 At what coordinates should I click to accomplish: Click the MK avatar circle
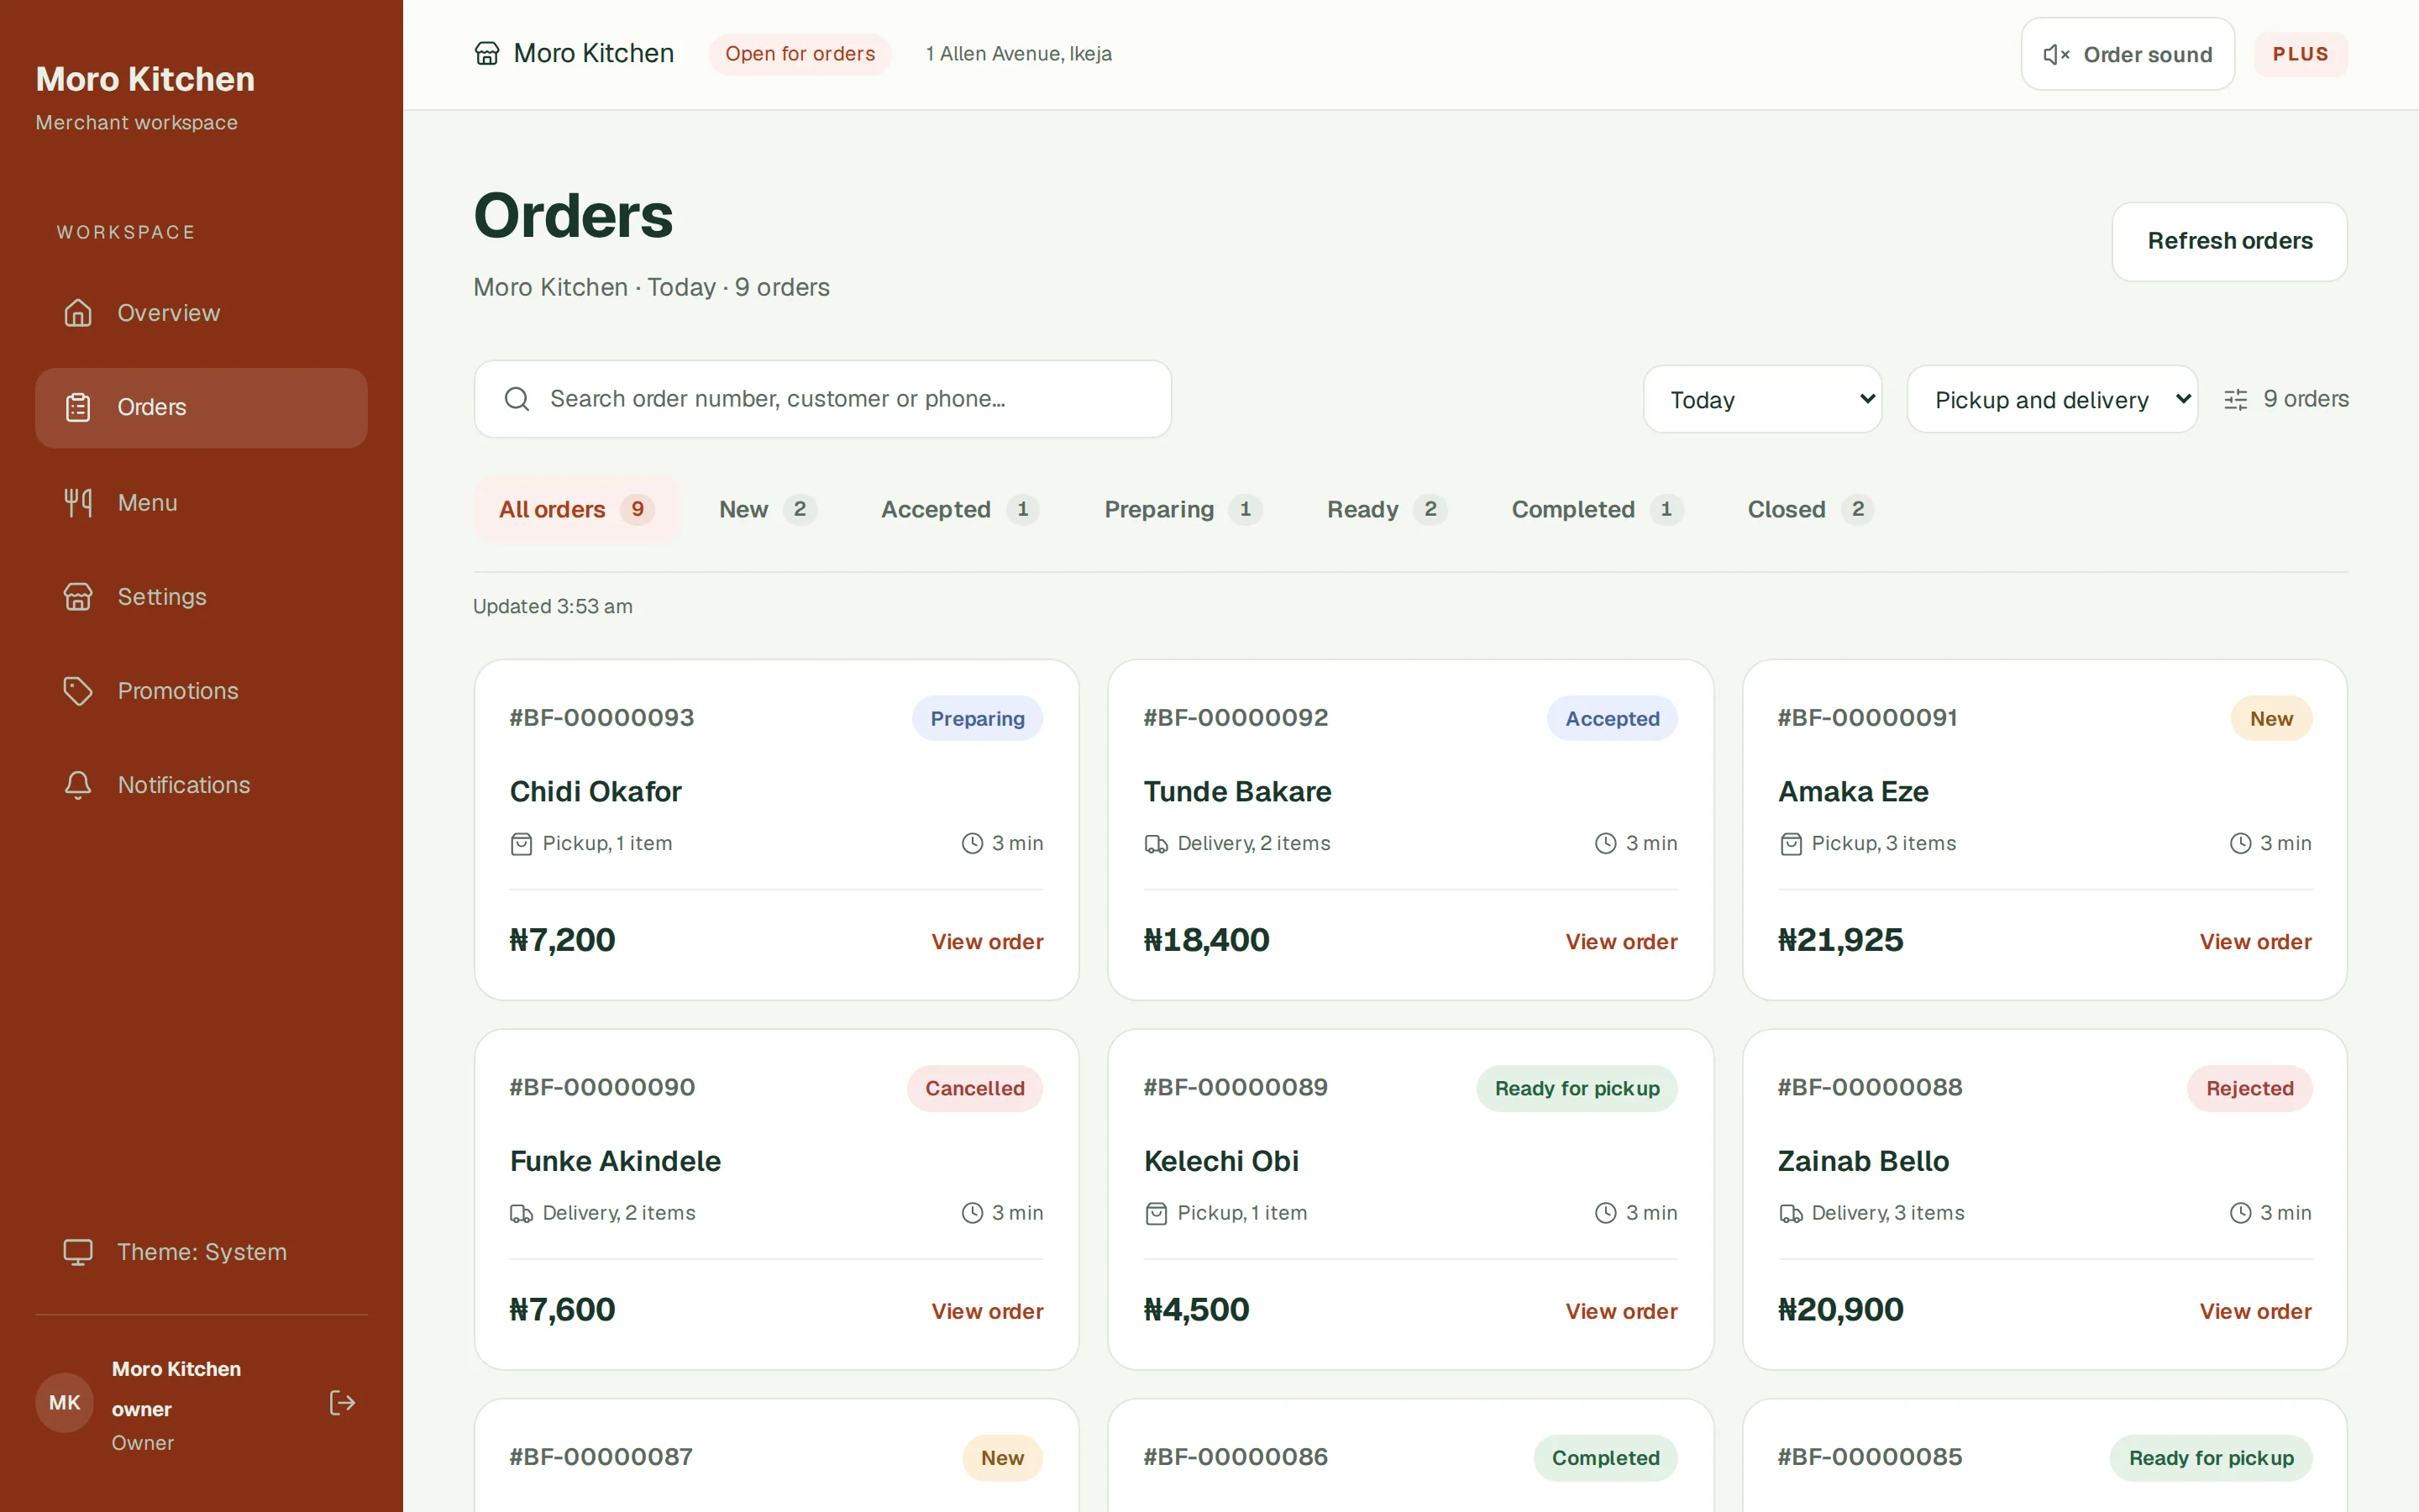[65, 1403]
